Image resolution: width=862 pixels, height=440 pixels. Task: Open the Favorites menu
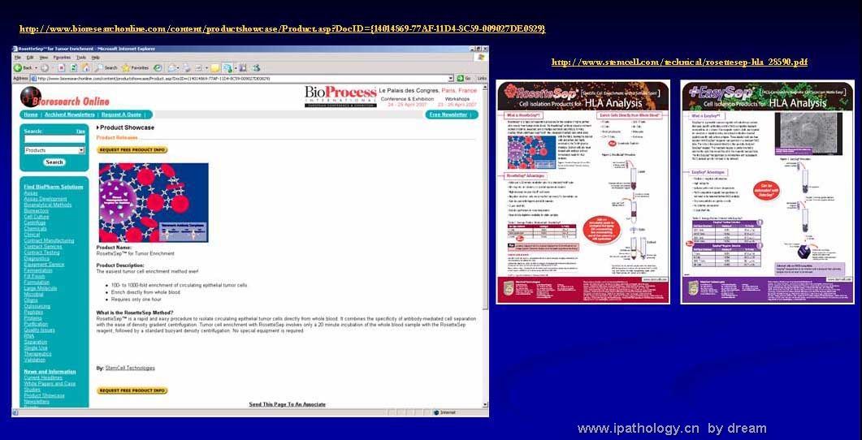(62, 58)
